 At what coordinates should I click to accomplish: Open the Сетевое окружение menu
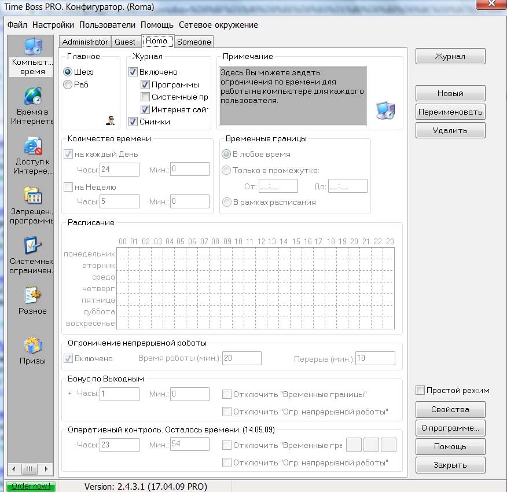(x=218, y=25)
